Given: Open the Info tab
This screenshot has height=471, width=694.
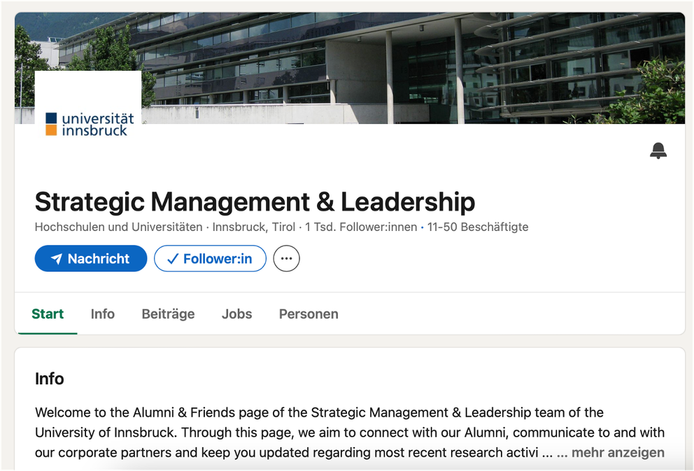Looking at the screenshot, I should coord(102,314).
